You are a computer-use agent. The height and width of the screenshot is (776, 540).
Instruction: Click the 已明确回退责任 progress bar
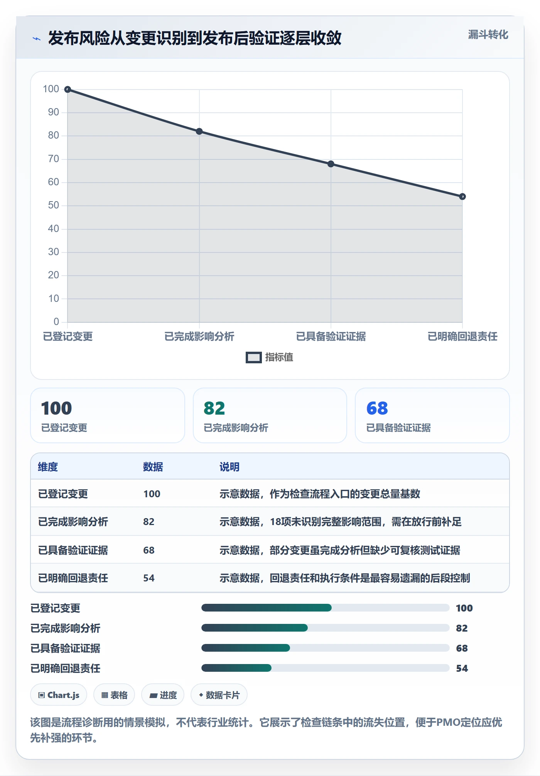click(x=325, y=668)
